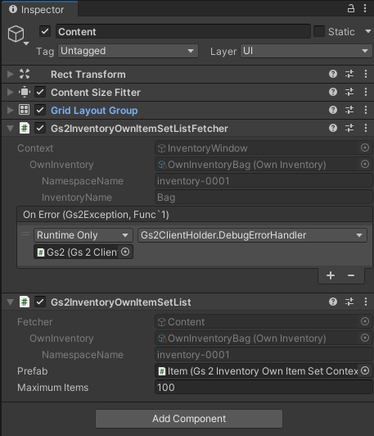Enable the Static checkbox
The width and height of the screenshot is (374, 436).
pyautogui.click(x=319, y=31)
